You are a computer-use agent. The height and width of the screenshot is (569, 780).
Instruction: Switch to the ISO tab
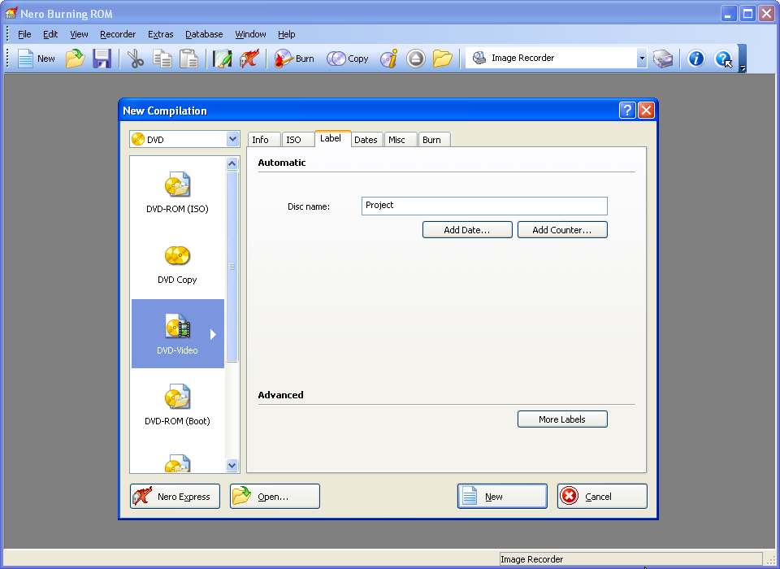pyautogui.click(x=293, y=140)
